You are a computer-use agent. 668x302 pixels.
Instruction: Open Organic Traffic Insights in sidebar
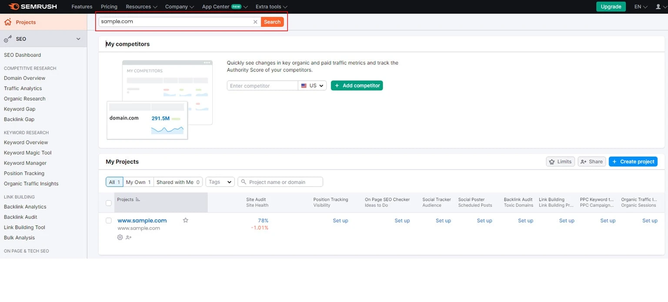coord(31,184)
